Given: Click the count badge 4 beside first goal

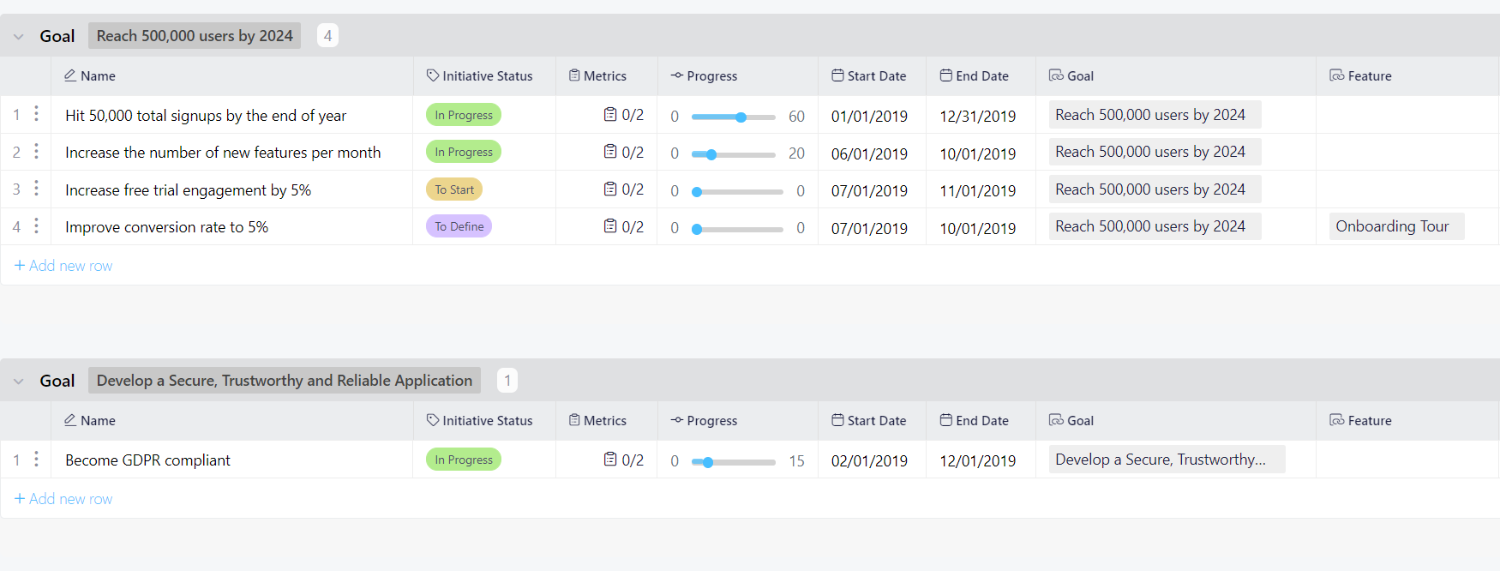Looking at the screenshot, I should [x=327, y=36].
